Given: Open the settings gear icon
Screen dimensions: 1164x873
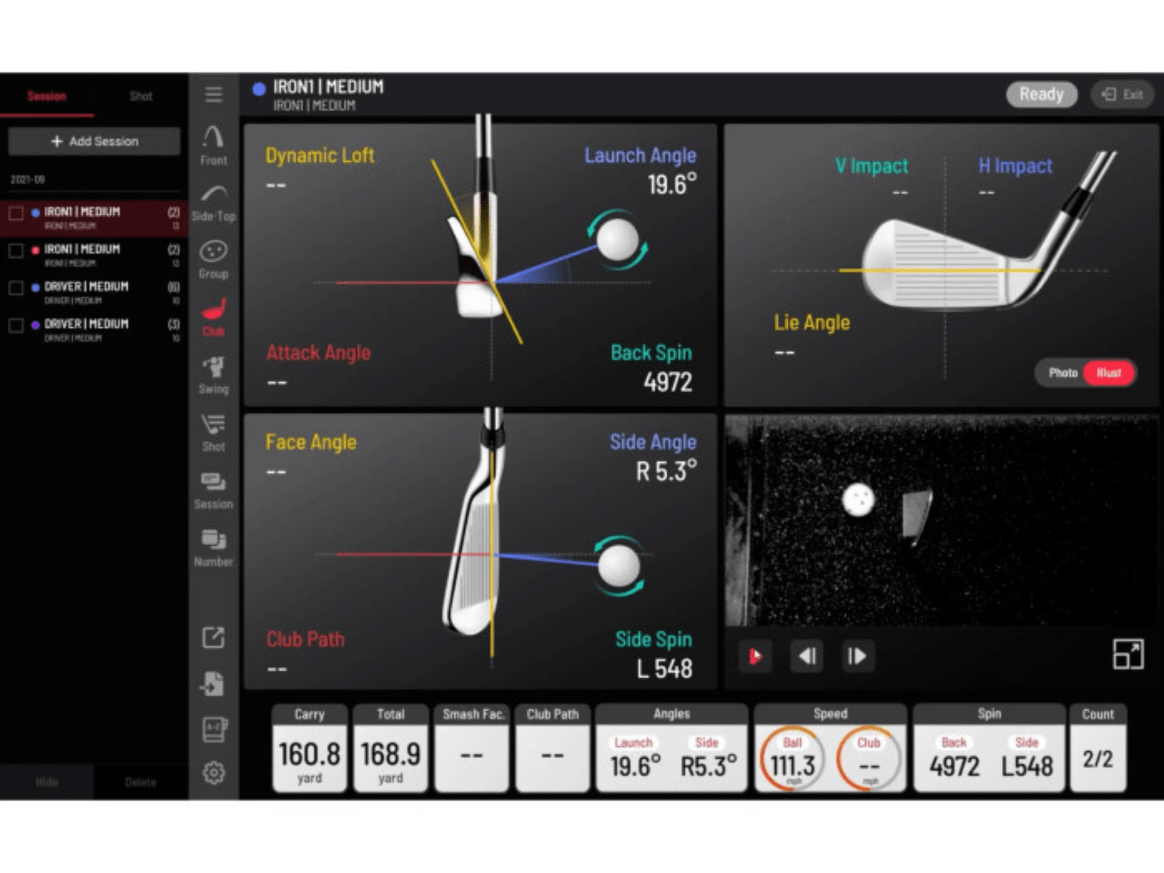Looking at the screenshot, I should coord(213,772).
